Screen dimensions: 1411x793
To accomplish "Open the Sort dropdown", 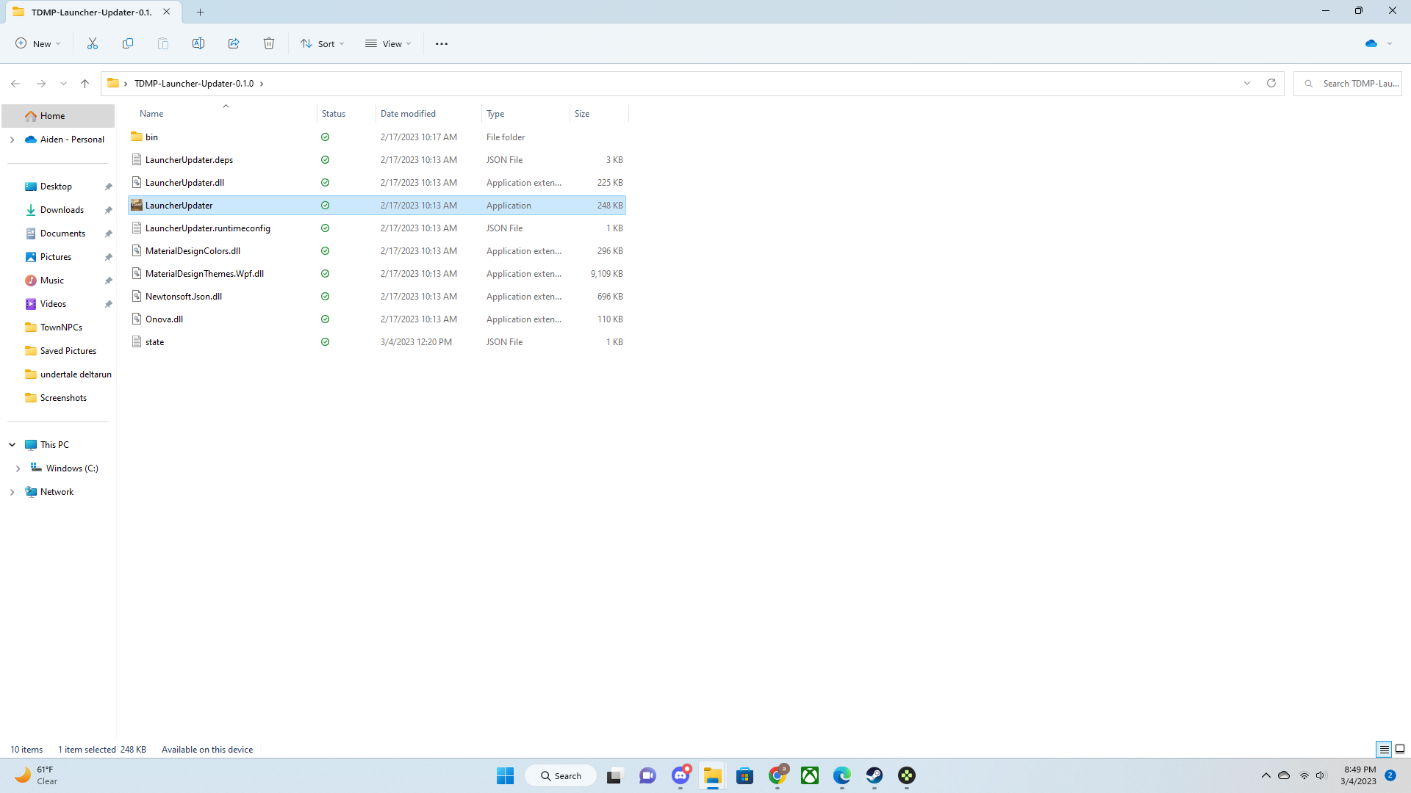I will click(x=322, y=44).
